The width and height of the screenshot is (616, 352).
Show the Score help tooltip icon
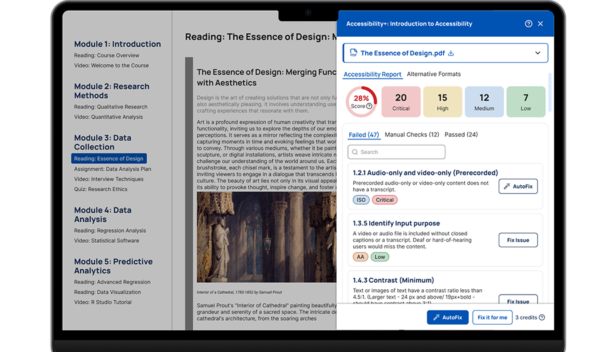click(x=369, y=106)
